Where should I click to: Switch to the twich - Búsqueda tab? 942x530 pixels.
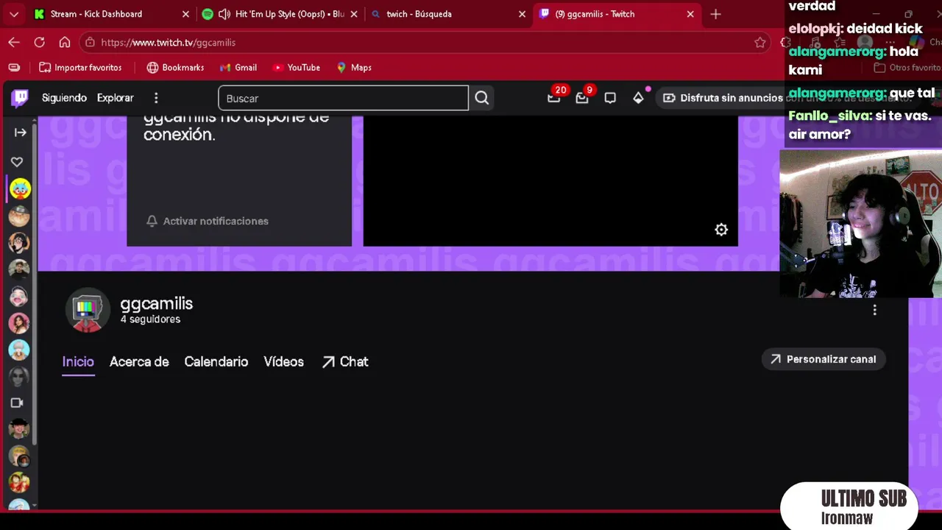pos(448,14)
